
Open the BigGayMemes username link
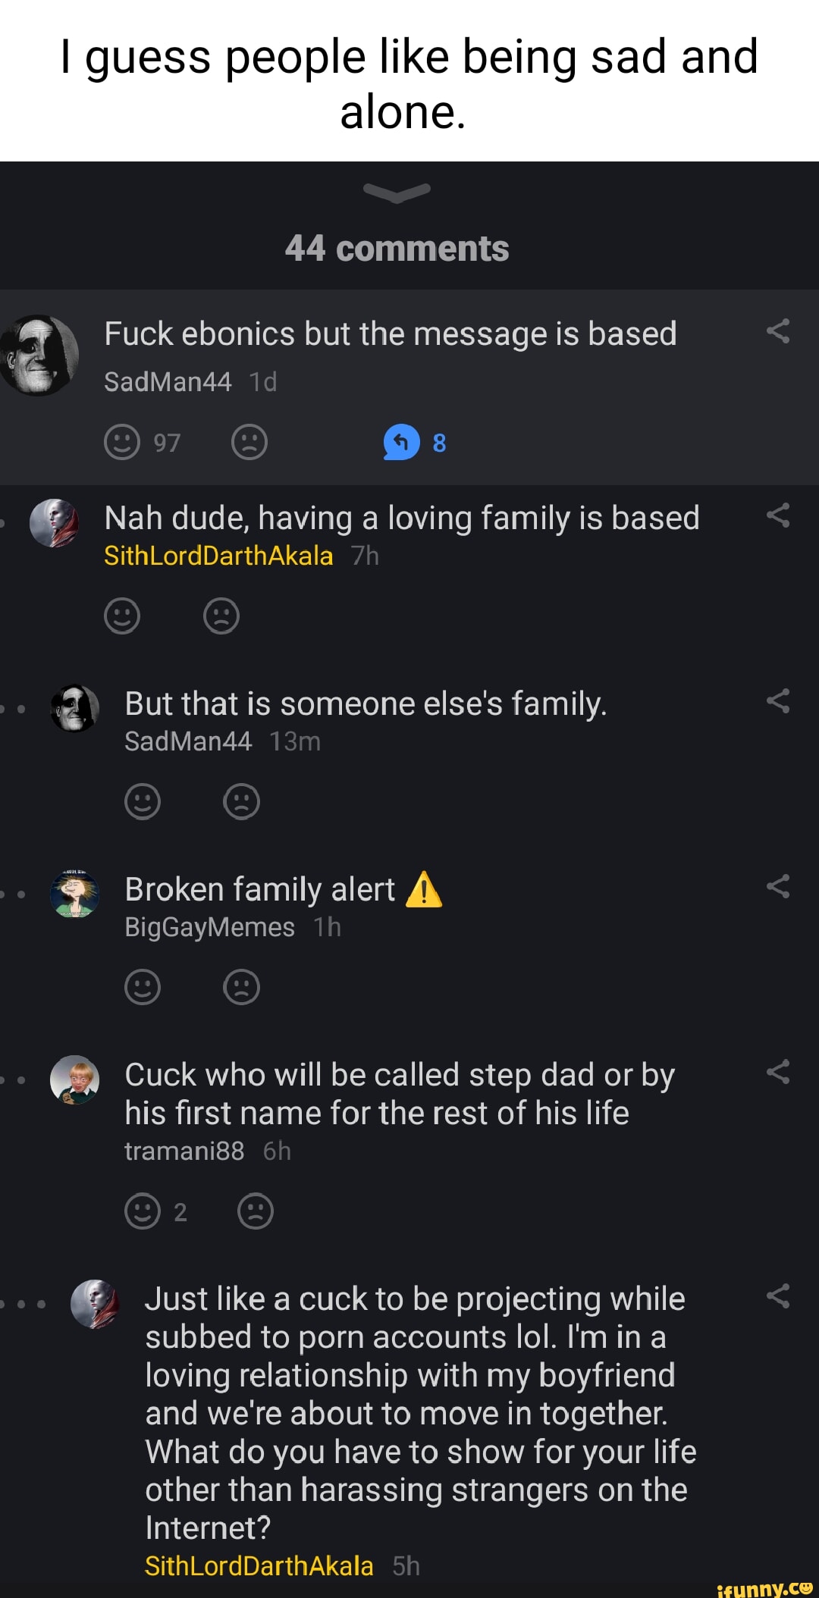(x=209, y=927)
